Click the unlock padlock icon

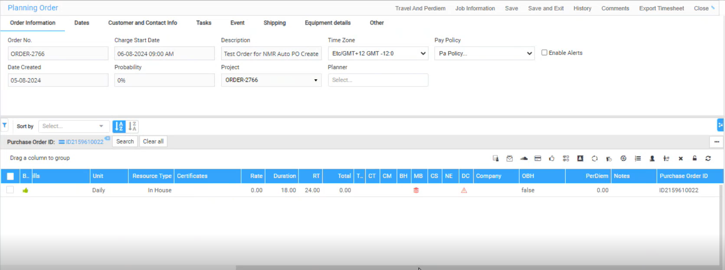[695, 159]
